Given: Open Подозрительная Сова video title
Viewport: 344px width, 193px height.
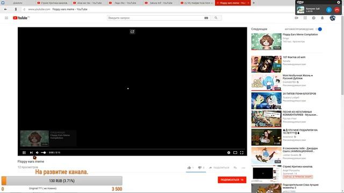Looking at the screenshot, I should tap(300, 186).
